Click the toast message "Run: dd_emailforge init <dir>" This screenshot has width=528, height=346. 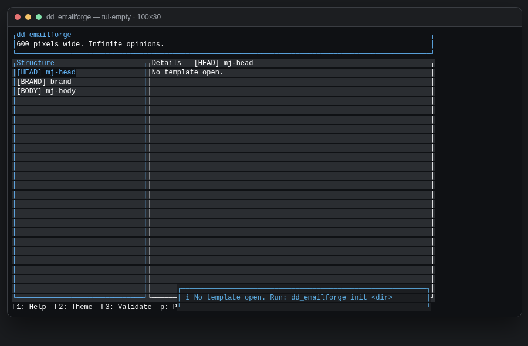(x=331, y=297)
